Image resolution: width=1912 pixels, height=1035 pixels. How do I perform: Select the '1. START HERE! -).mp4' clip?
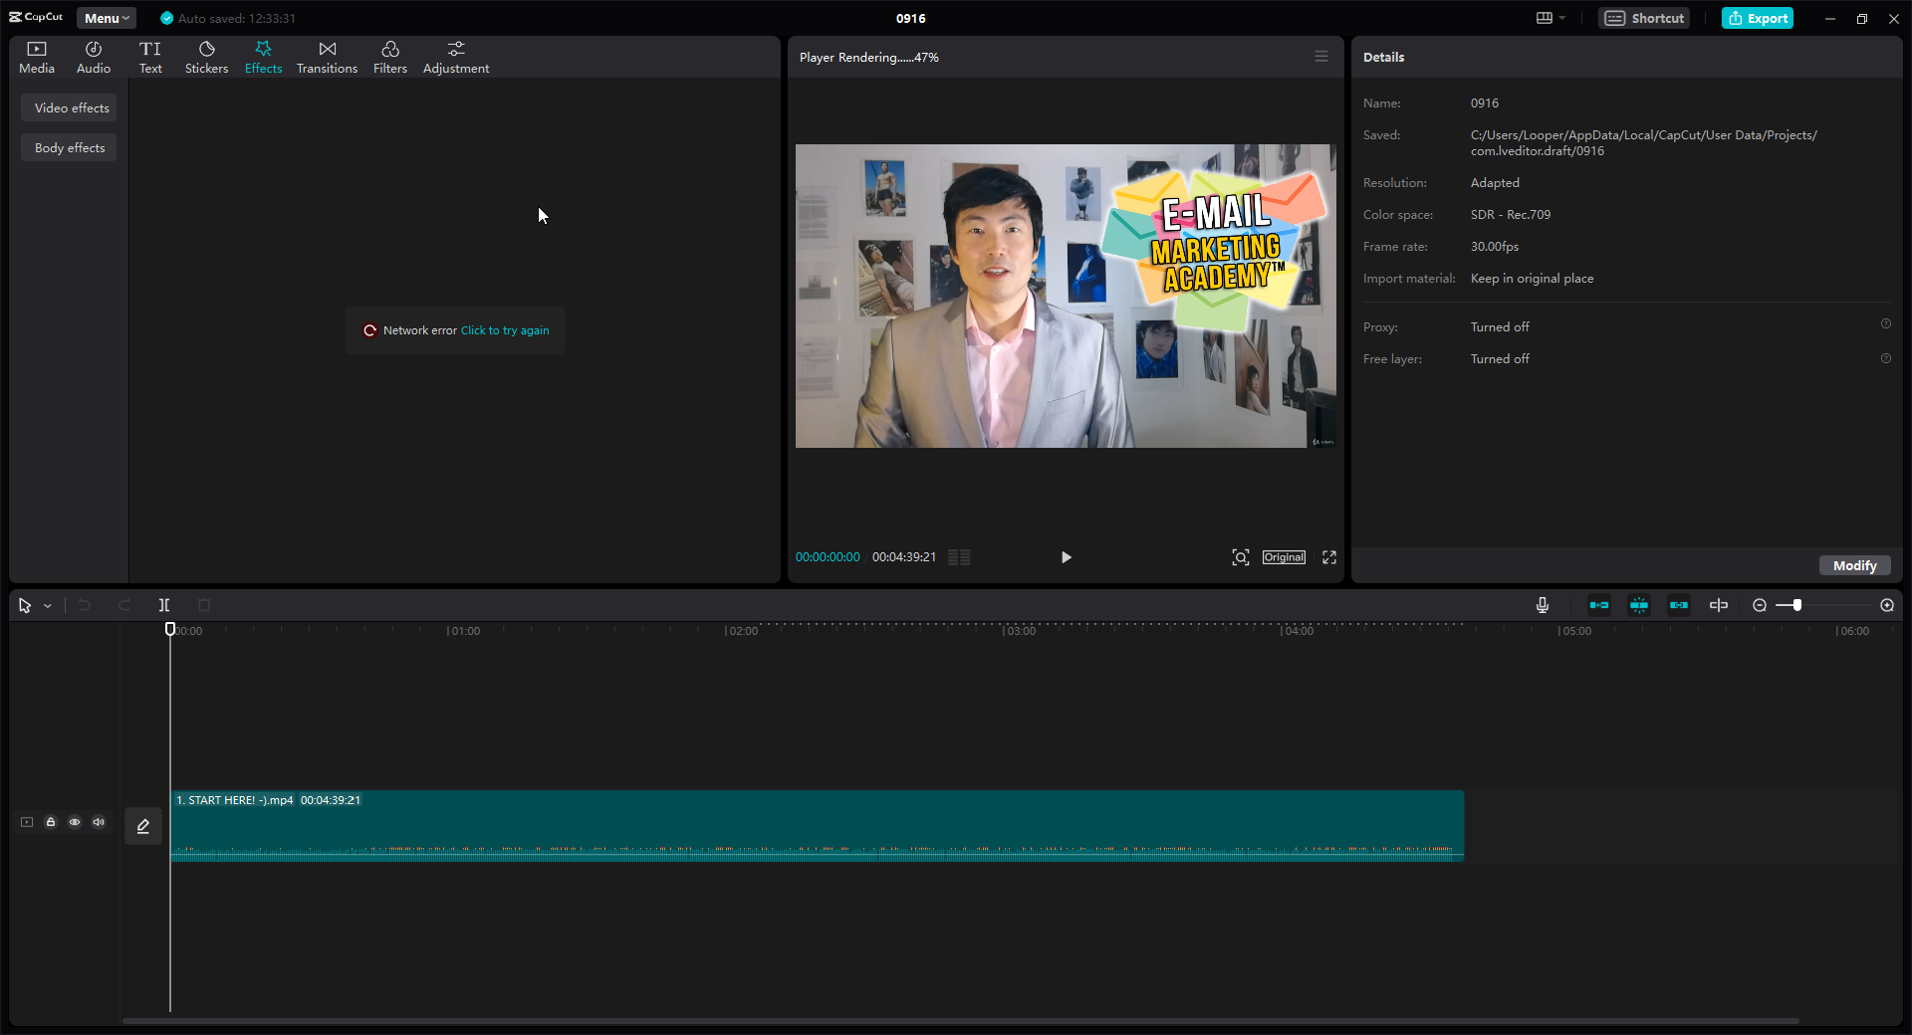[818, 826]
